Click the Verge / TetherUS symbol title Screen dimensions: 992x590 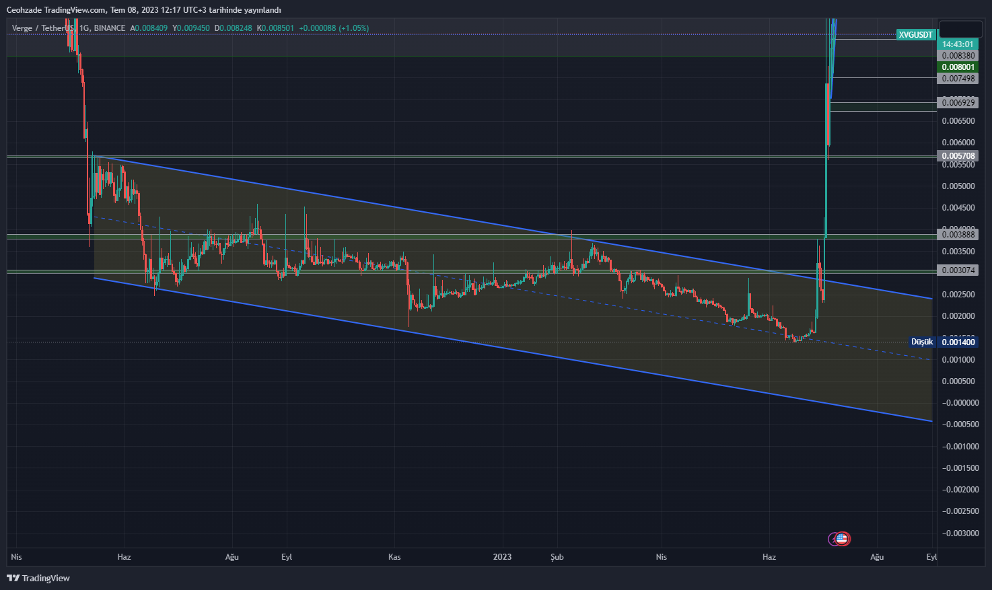44,28
